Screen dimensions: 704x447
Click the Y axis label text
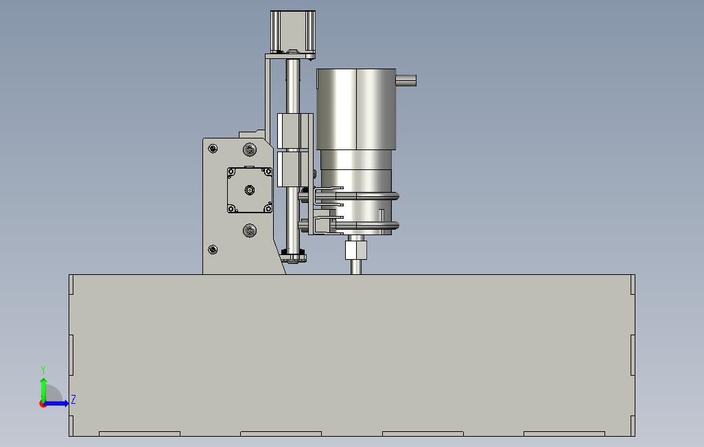[x=43, y=370]
